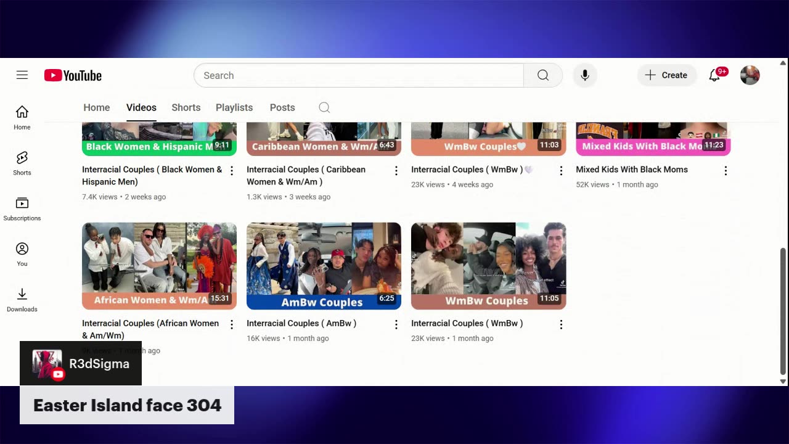The height and width of the screenshot is (444, 789).
Task: Open the You section in the sidebar
Action: 22,254
